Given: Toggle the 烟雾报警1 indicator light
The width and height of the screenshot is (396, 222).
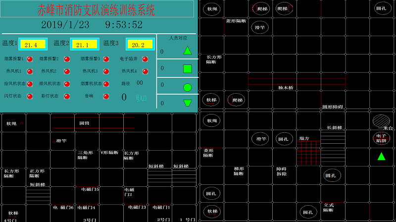Looking at the screenshot, I should point(29,59).
